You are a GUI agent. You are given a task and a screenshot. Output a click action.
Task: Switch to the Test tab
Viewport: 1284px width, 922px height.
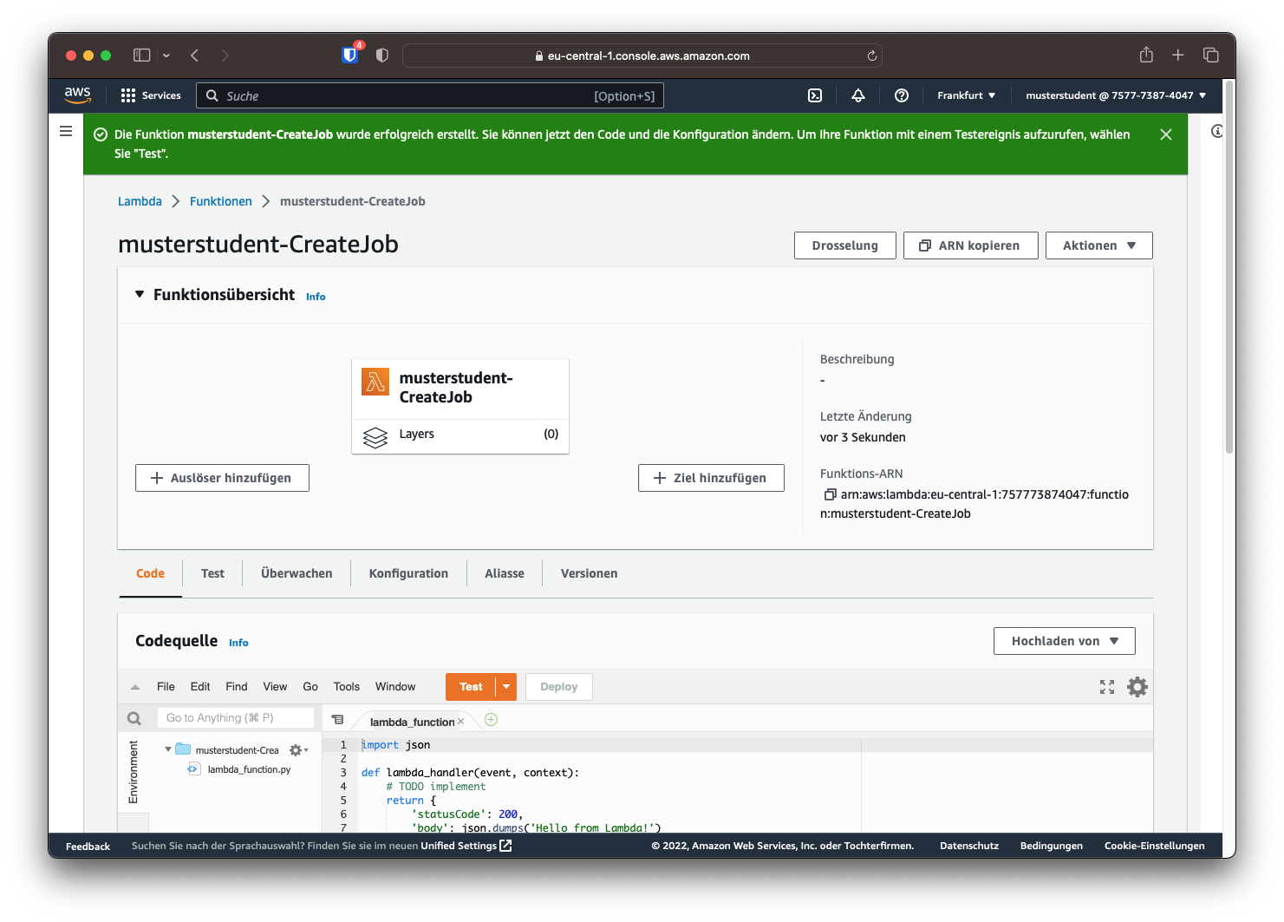(212, 573)
